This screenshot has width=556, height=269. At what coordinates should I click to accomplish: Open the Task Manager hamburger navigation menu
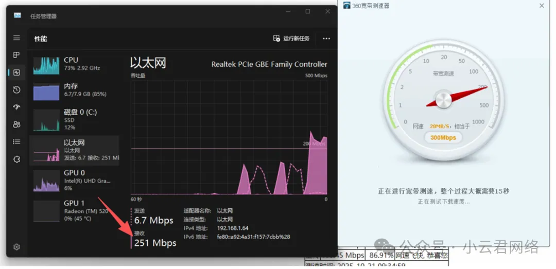16,38
